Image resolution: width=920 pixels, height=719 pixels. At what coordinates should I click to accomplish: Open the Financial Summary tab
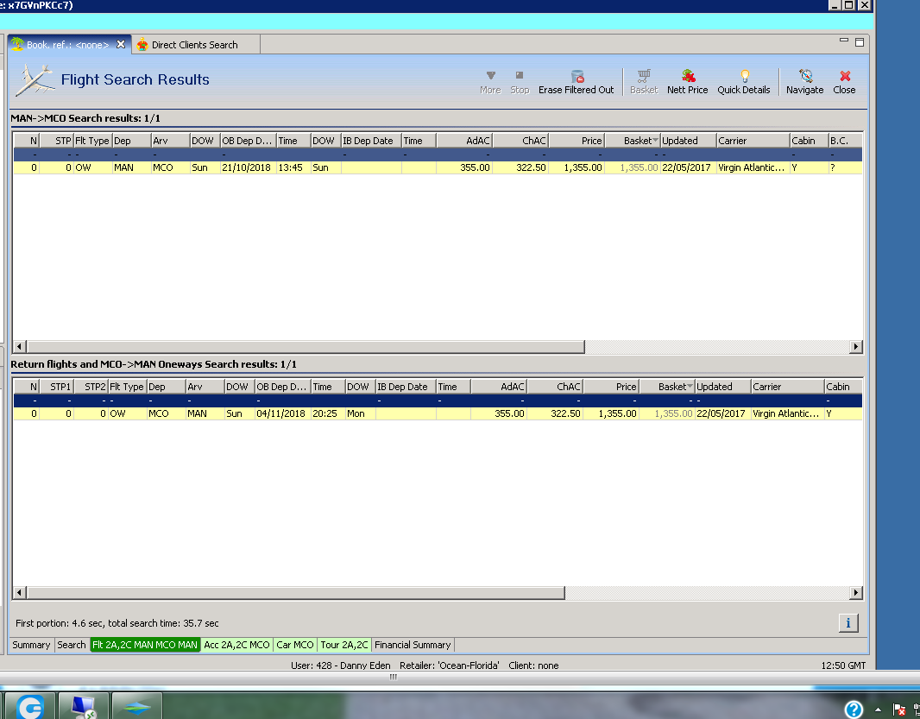pos(413,645)
